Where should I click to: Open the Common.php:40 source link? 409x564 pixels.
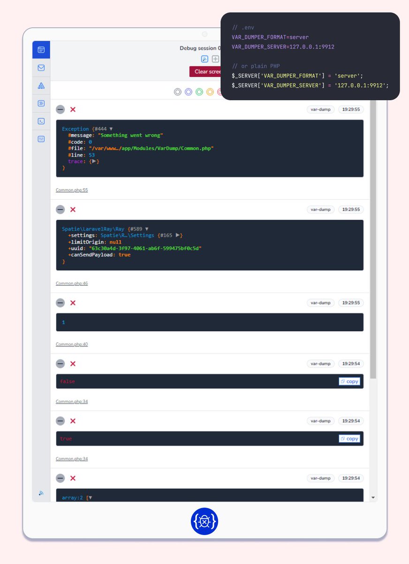pos(72,345)
